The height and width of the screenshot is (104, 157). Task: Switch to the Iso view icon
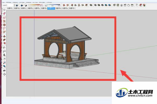tap(114, 5)
